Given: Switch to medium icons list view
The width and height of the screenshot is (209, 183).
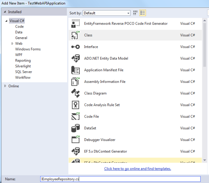Looking at the screenshot, I should [x=143, y=13].
